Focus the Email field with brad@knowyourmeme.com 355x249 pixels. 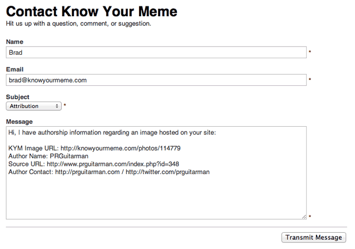coord(156,80)
